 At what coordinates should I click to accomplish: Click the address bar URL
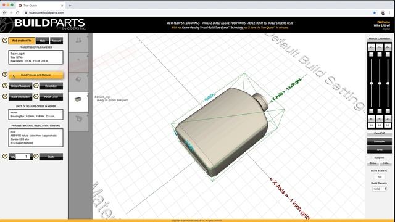pyautogui.click(x=46, y=12)
